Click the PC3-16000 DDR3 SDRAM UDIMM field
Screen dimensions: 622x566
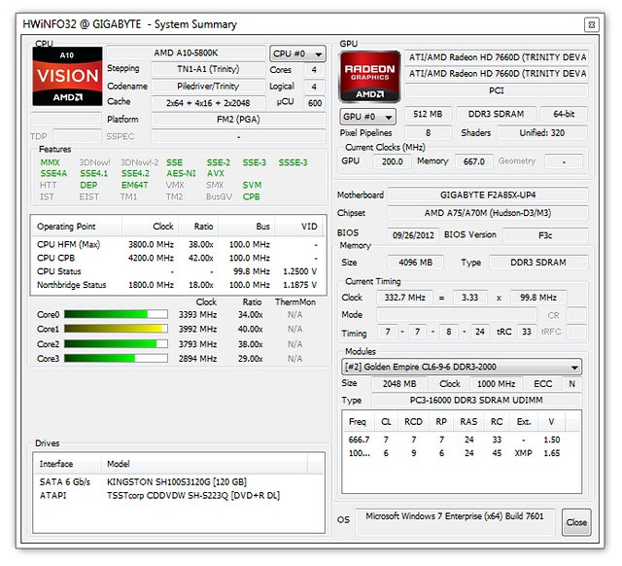point(476,400)
